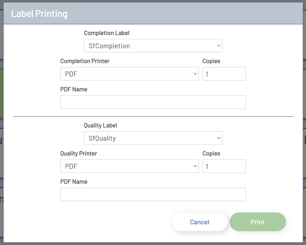Click inside the Completion Copies field

(x=224, y=74)
